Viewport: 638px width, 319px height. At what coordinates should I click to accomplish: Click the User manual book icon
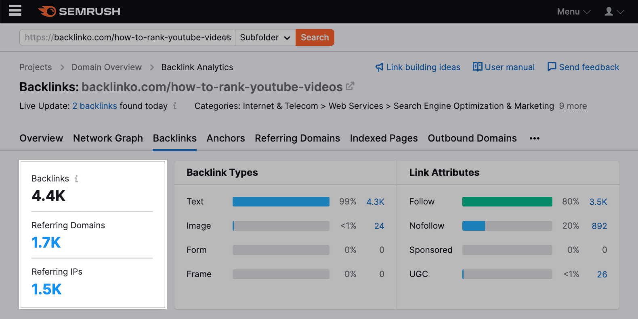(x=477, y=67)
